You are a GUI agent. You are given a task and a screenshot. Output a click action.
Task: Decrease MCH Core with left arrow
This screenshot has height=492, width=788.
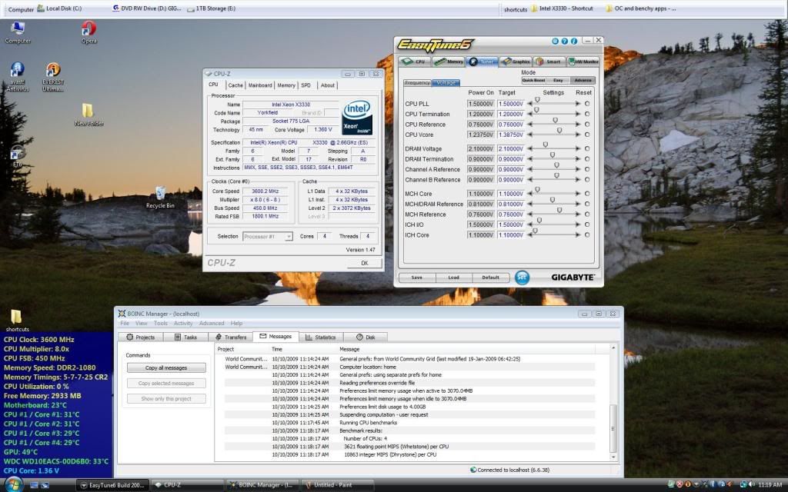coord(529,193)
